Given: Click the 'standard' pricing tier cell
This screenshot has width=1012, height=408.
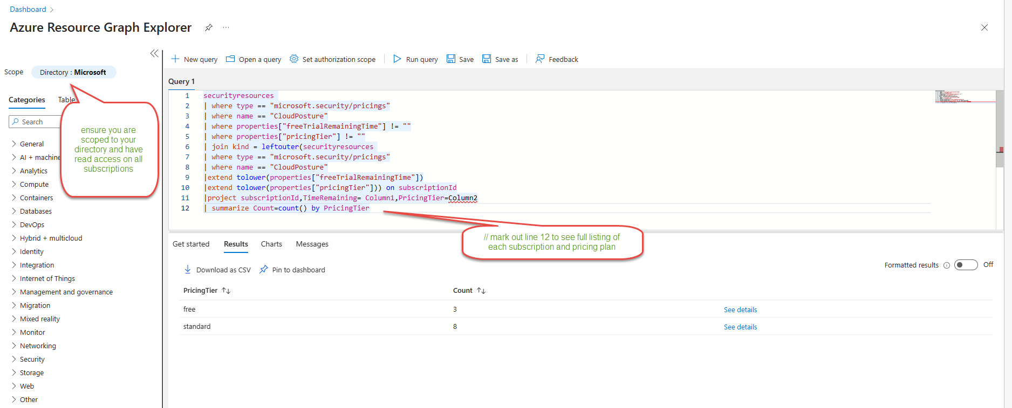Looking at the screenshot, I should click(x=197, y=326).
